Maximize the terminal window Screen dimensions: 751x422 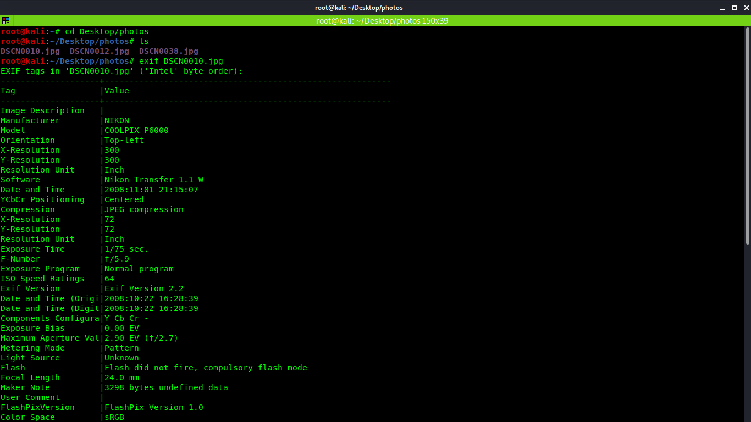click(x=735, y=8)
